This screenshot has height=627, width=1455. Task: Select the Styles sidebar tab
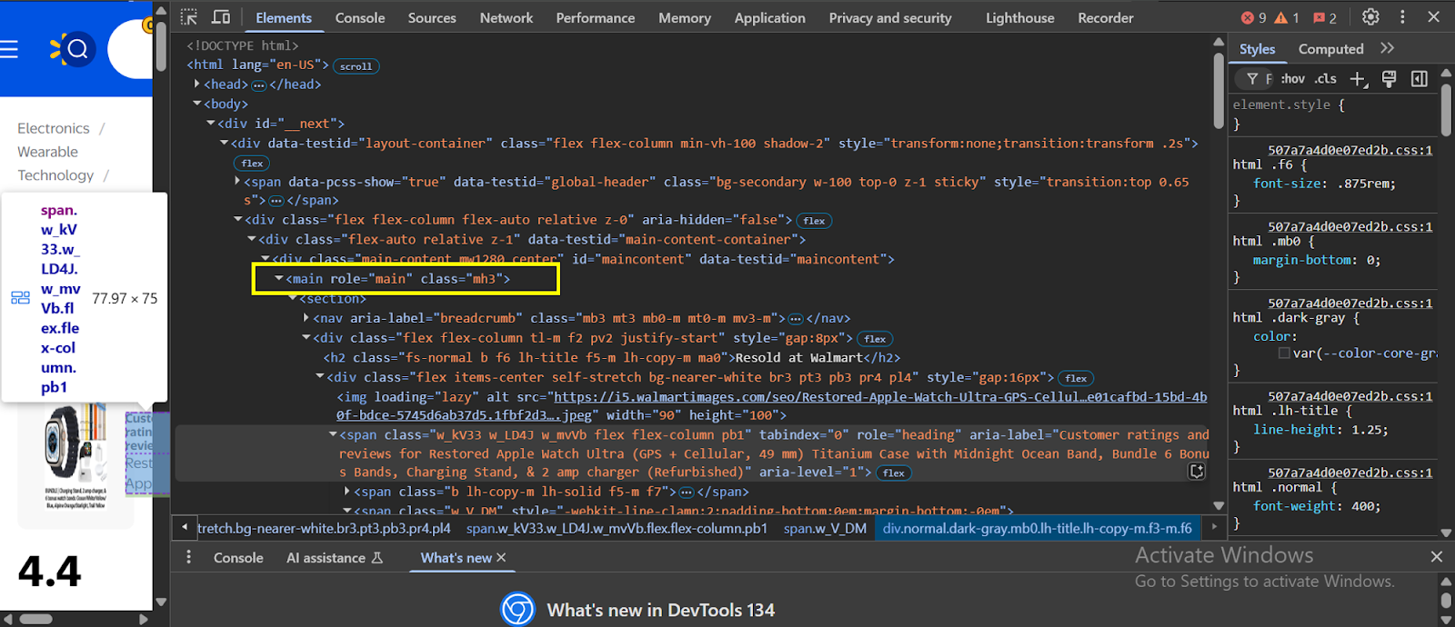pyautogui.click(x=1257, y=49)
